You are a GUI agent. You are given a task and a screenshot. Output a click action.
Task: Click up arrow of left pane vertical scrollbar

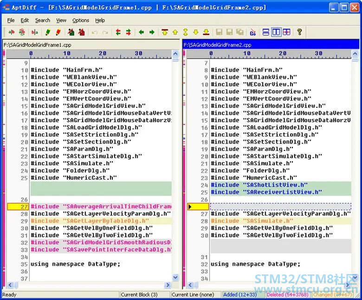point(175,54)
